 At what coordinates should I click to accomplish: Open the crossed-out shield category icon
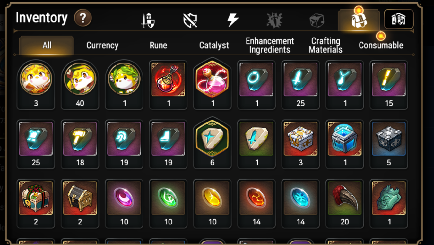[190, 21]
